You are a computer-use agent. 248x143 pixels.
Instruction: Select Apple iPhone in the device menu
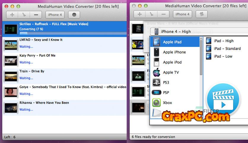(x=174, y=52)
